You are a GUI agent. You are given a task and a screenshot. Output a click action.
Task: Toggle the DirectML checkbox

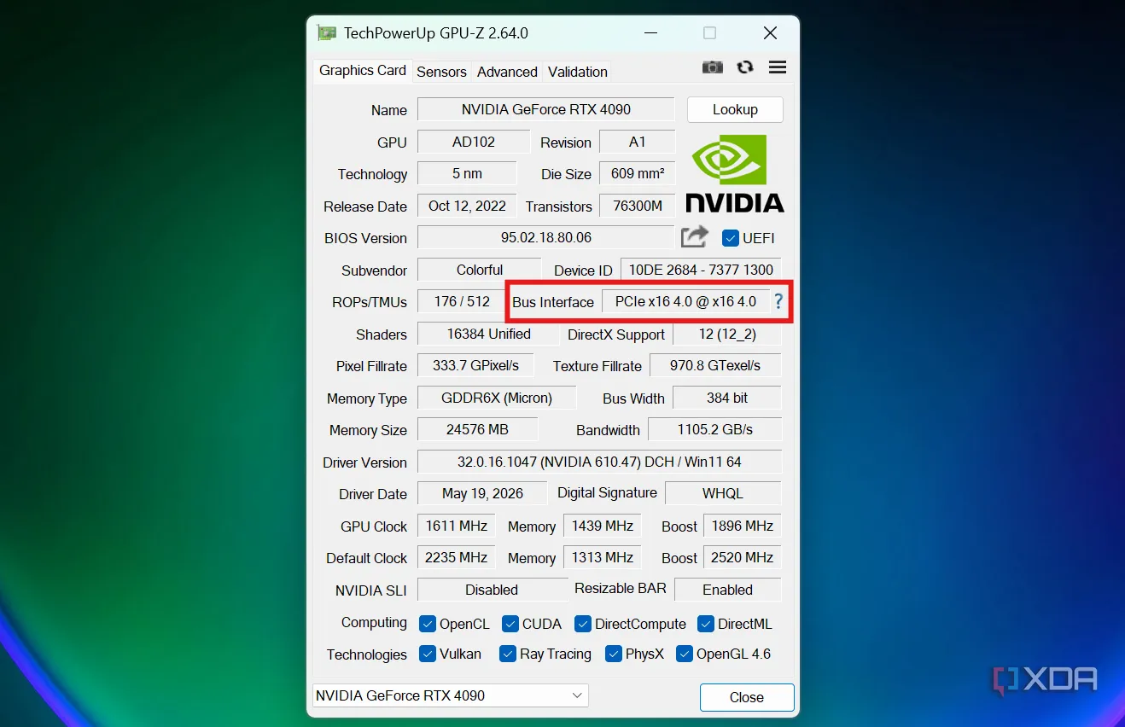click(x=706, y=624)
